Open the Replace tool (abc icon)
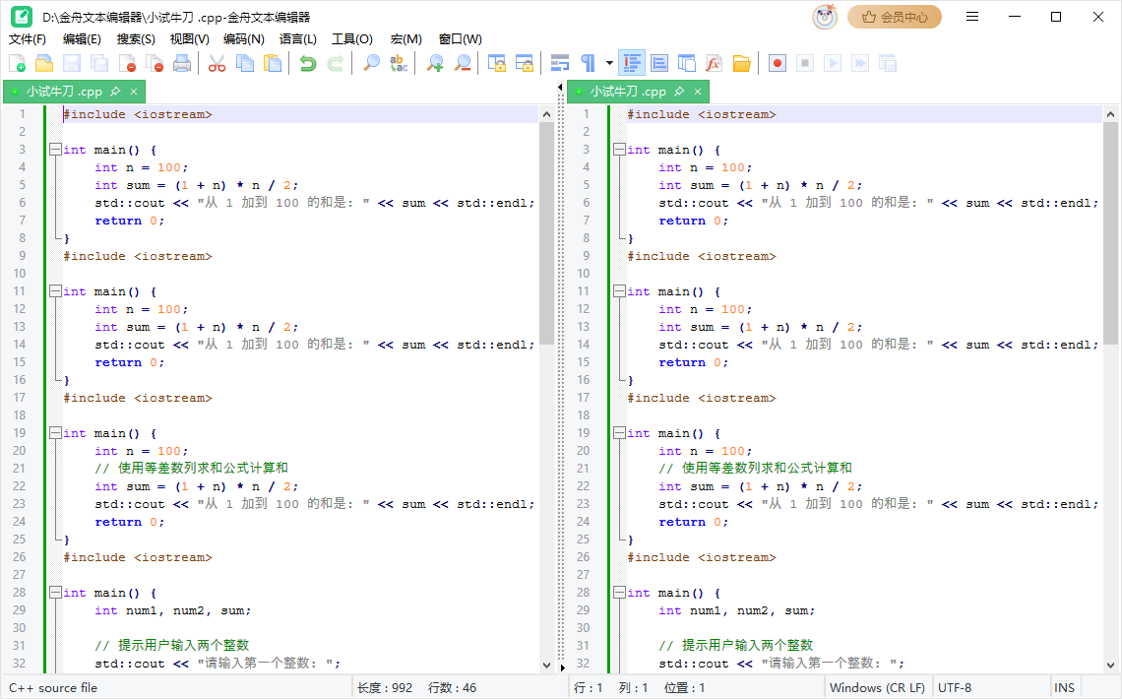This screenshot has height=699, width=1122. [399, 64]
